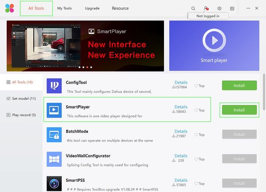The height and width of the screenshot is (192, 266).
Task: Click the BatchMode app icon
Action: tap(54, 135)
